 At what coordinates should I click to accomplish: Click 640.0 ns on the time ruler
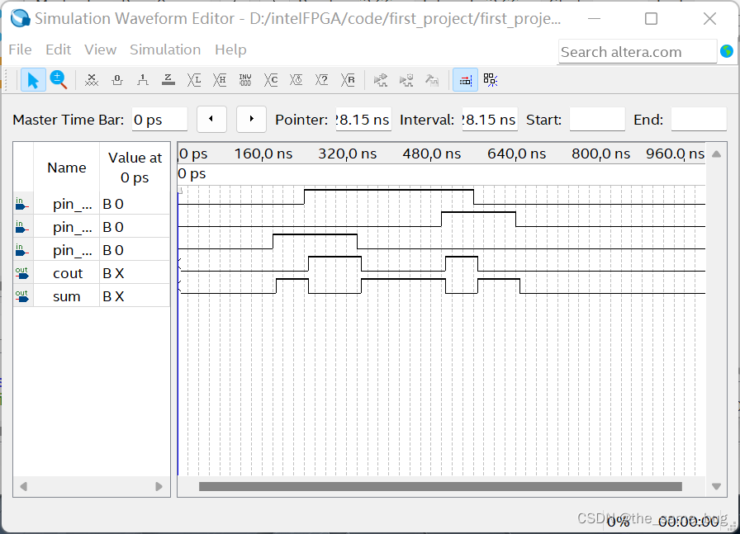coord(516,154)
